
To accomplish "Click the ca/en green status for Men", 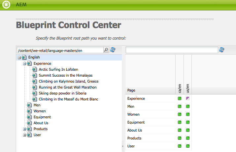I will tap(180, 106).
